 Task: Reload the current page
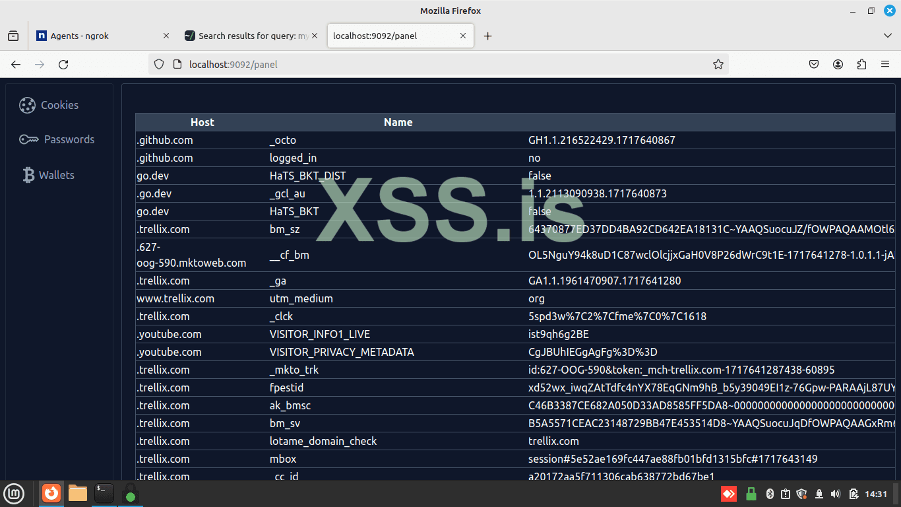(63, 64)
